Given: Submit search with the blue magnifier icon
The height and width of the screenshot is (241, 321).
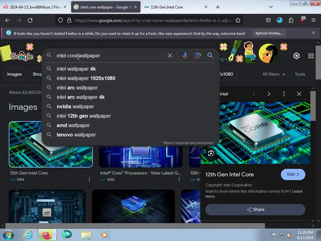Looking at the screenshot, I should (210, 55).
